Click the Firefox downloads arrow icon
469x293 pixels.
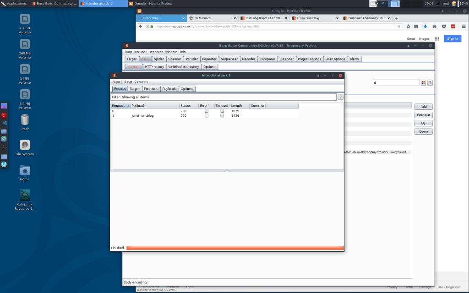pyautogui.click(x=425, y=27)
